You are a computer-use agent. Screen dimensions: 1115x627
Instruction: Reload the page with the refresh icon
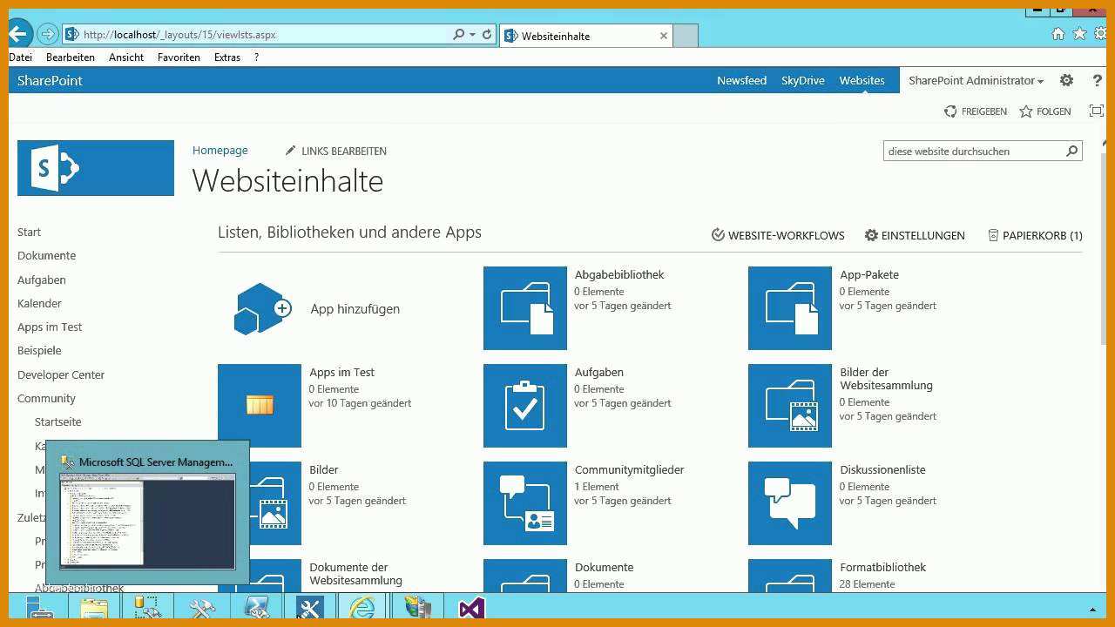487,35
